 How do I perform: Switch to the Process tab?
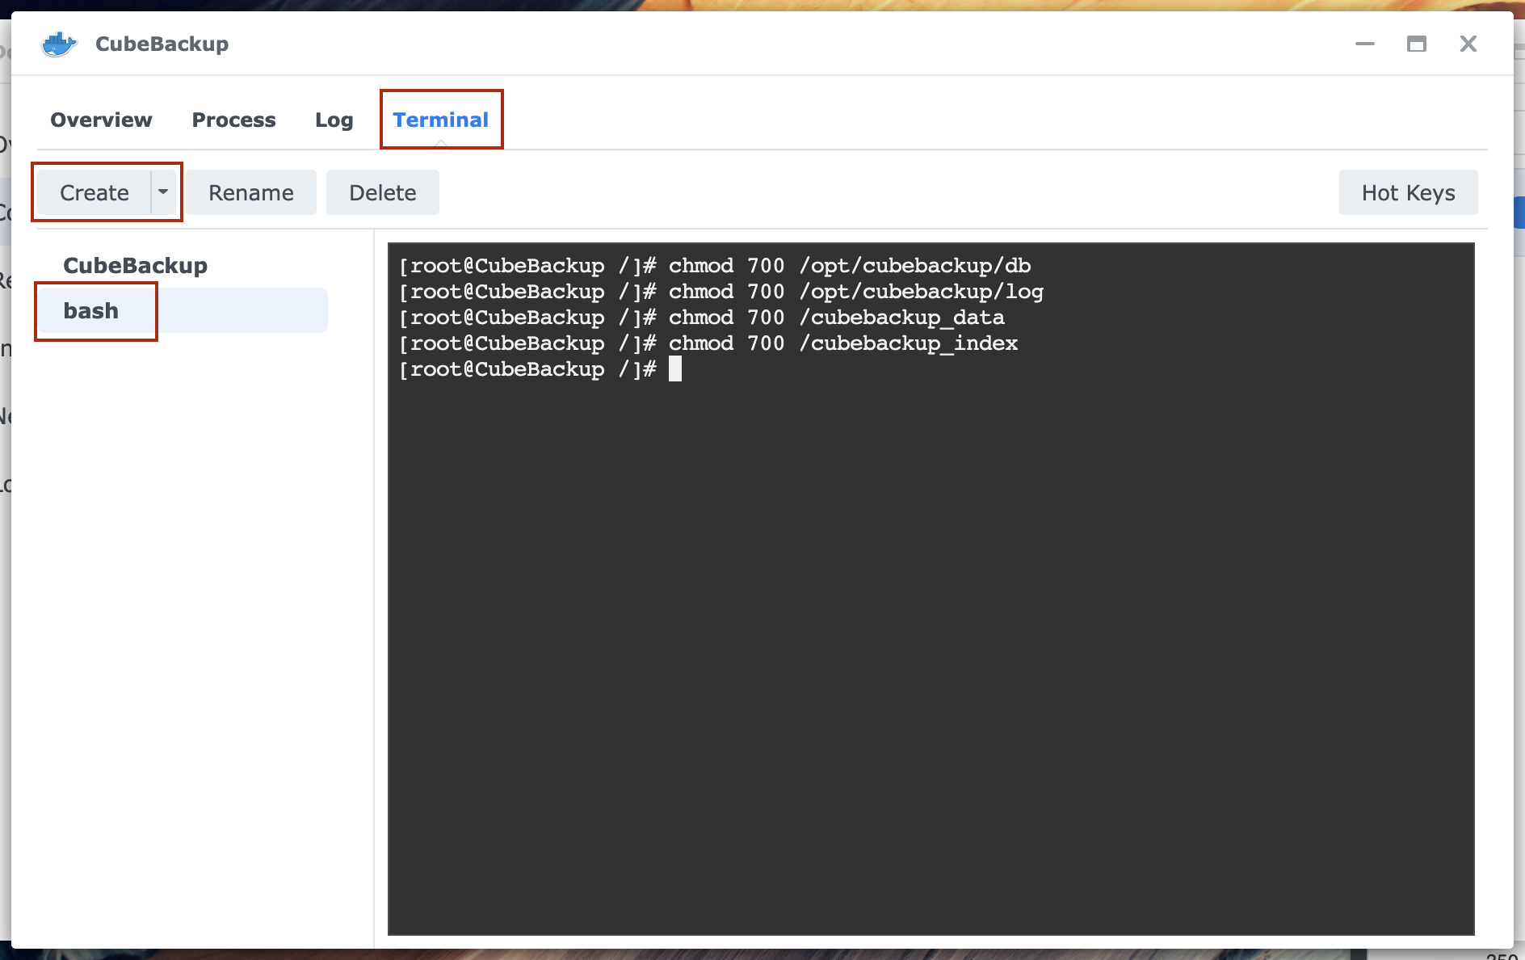233,120
